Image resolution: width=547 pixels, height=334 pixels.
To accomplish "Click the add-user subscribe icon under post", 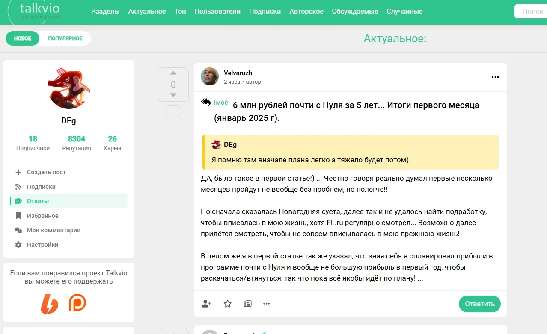I will 207,304.
